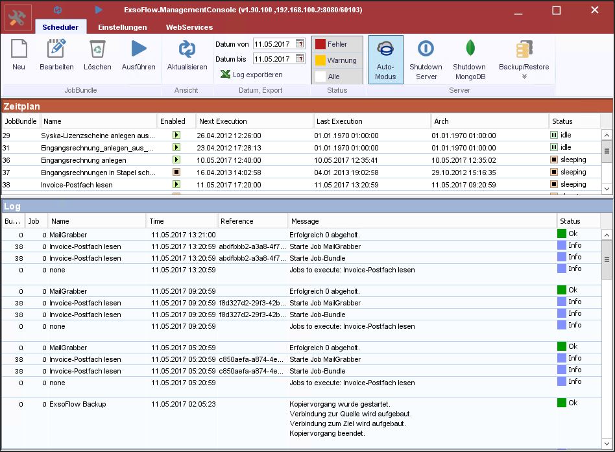
Task: Click the Ausführen play icon
Action: [138, 50]
